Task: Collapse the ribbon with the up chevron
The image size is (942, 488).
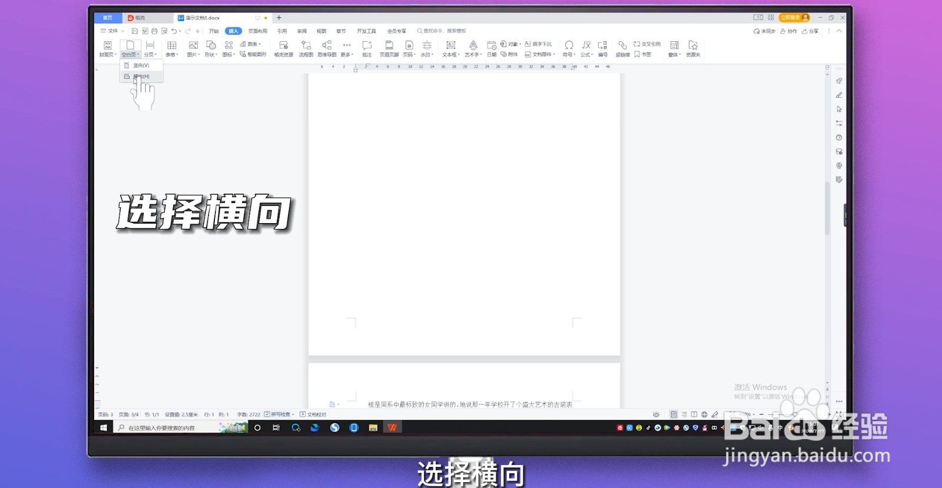Action: 839,31
